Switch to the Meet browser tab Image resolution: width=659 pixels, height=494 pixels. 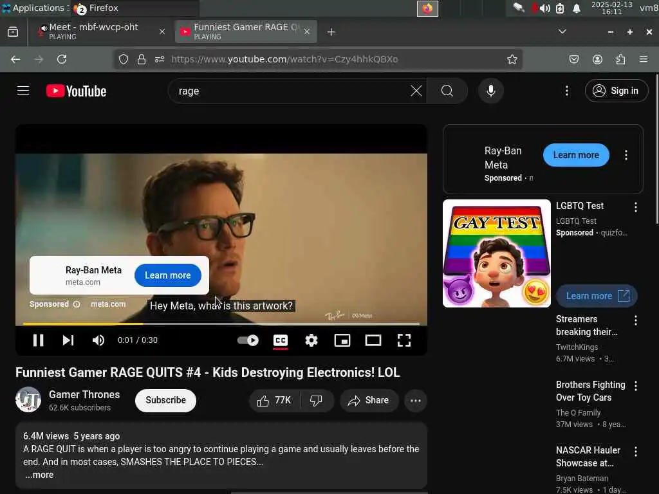(101, 32)
